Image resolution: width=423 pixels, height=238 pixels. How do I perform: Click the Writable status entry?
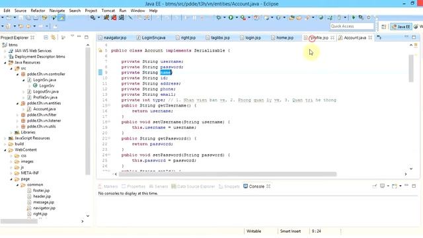[254, 231]
